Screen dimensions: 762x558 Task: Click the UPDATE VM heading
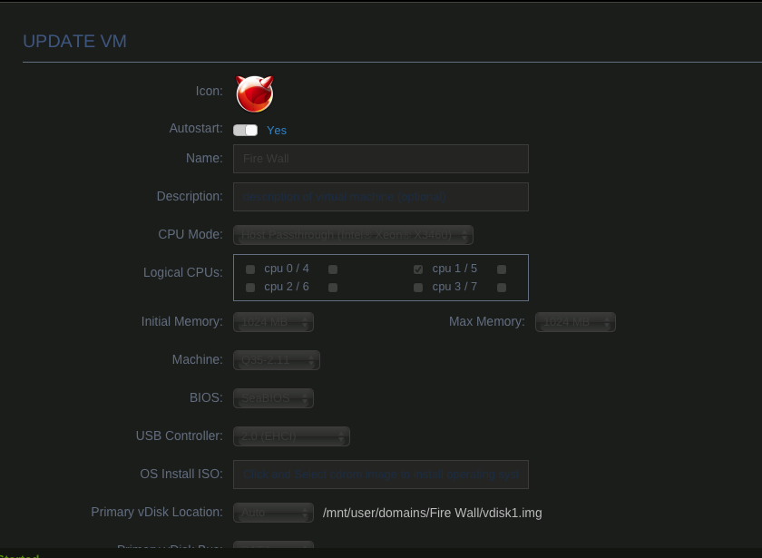[74, 42]
